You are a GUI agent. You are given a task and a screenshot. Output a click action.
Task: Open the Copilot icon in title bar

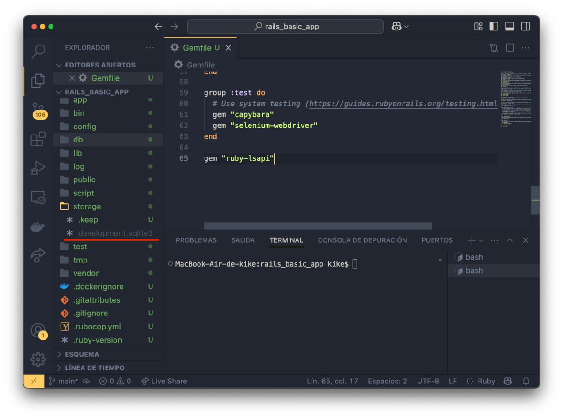(x=396, y=27)
